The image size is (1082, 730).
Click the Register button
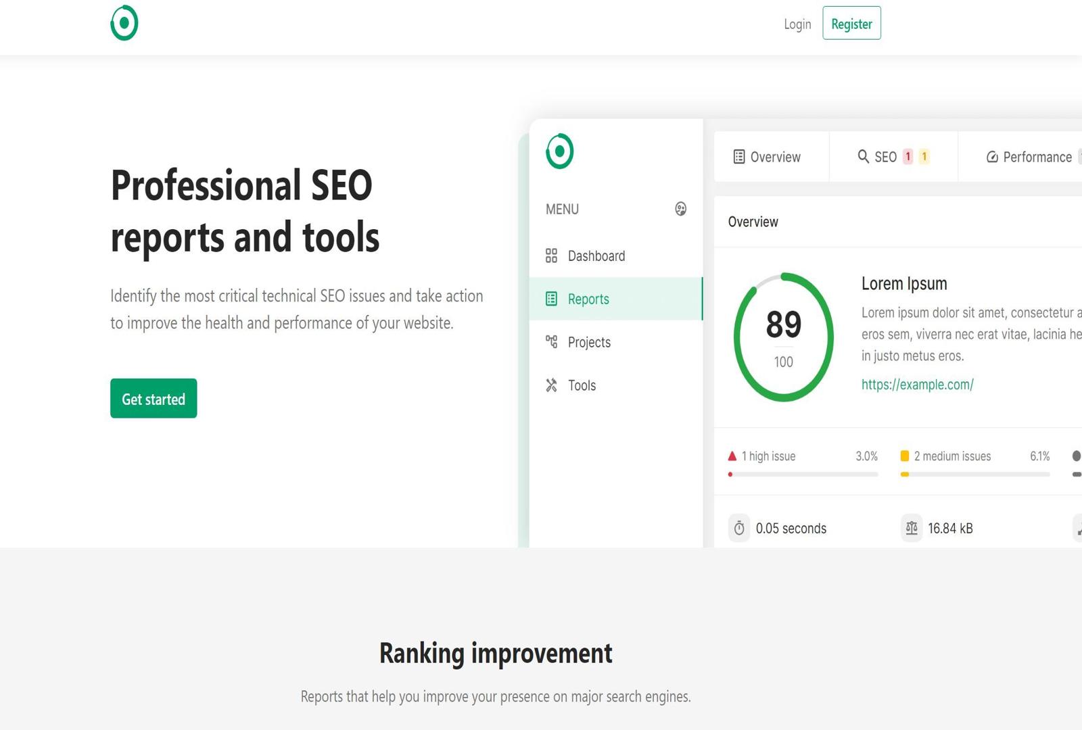click(x=851, y=23)
